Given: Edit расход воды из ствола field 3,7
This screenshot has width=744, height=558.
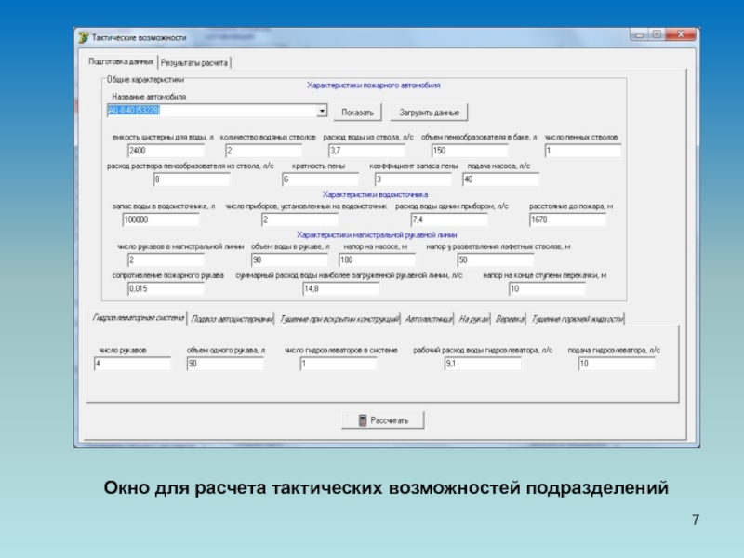Looking at the screenshot, I should click(x=366, y=151).
